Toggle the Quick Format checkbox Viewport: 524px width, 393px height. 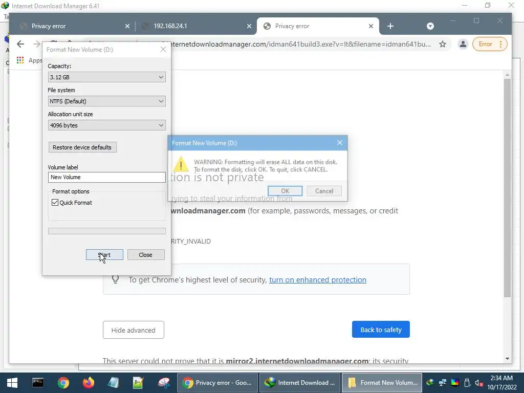[55, 203]
